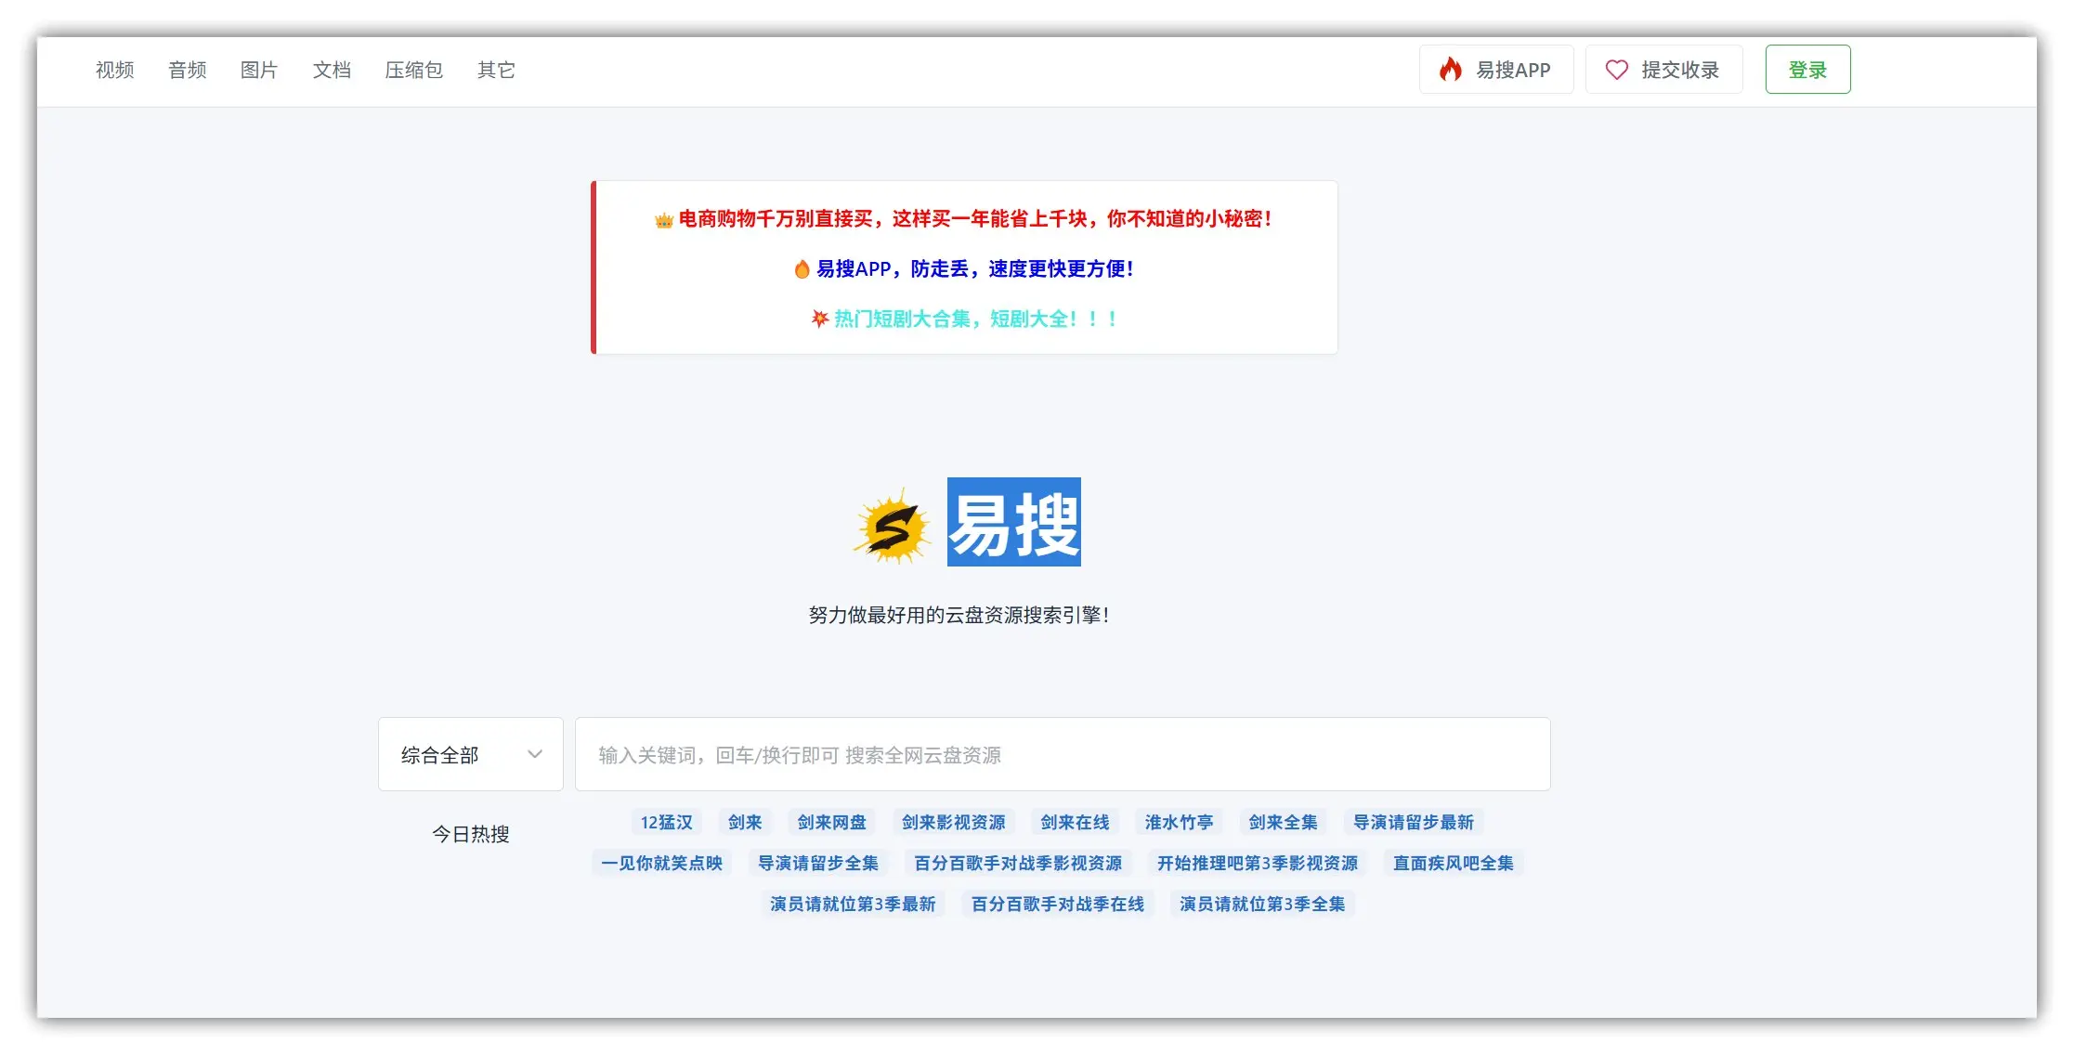Click the slogan 努力做最好用的云盘资源搜索引擎
The height and width of the screenshot is (1055, 2074).
(959, 615)
